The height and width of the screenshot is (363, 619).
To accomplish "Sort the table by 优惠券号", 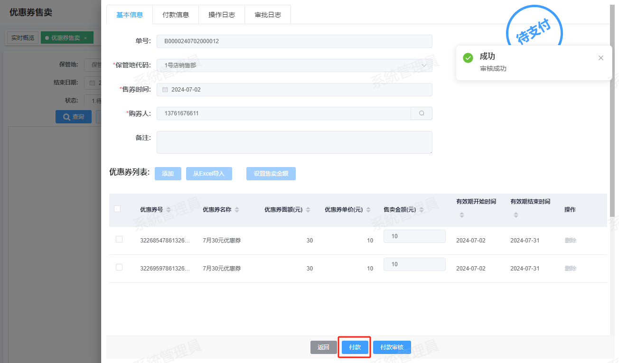I will coord(169,210).
